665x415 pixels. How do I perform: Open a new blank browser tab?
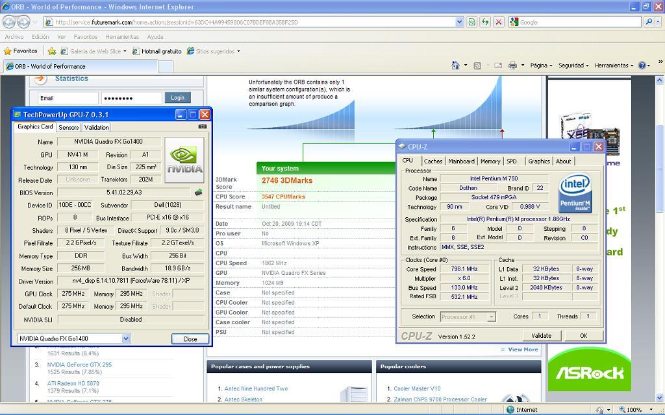[x=166, y=67]
